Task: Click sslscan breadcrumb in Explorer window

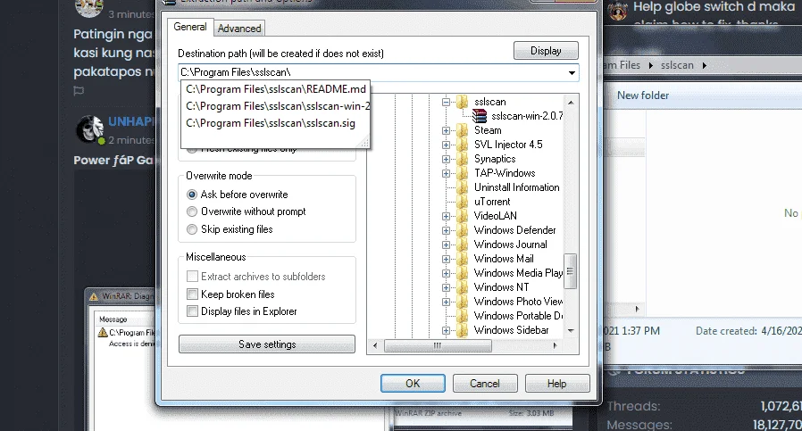Action: pyautogui.click(x=677, y=65)
